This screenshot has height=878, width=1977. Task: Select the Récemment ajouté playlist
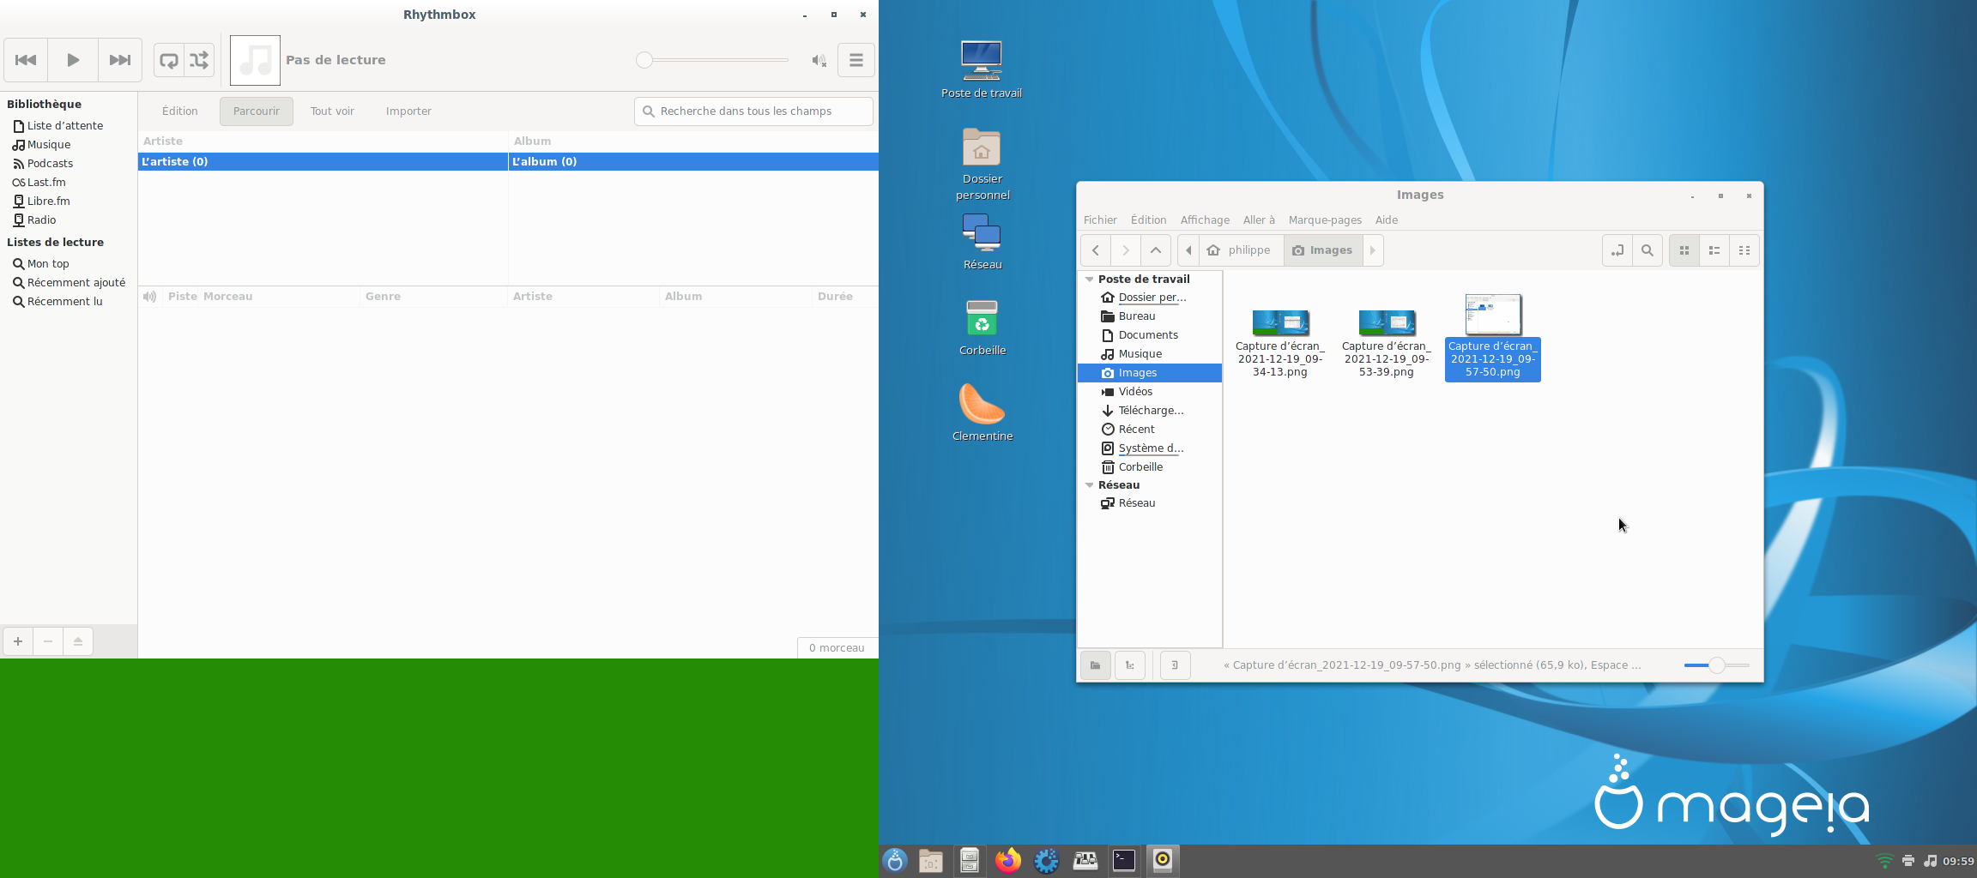(x=76, y=283)
